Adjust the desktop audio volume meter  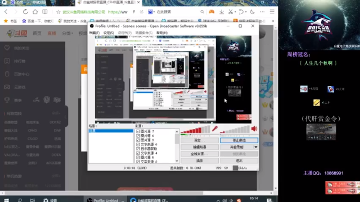[x=235, y=130]
